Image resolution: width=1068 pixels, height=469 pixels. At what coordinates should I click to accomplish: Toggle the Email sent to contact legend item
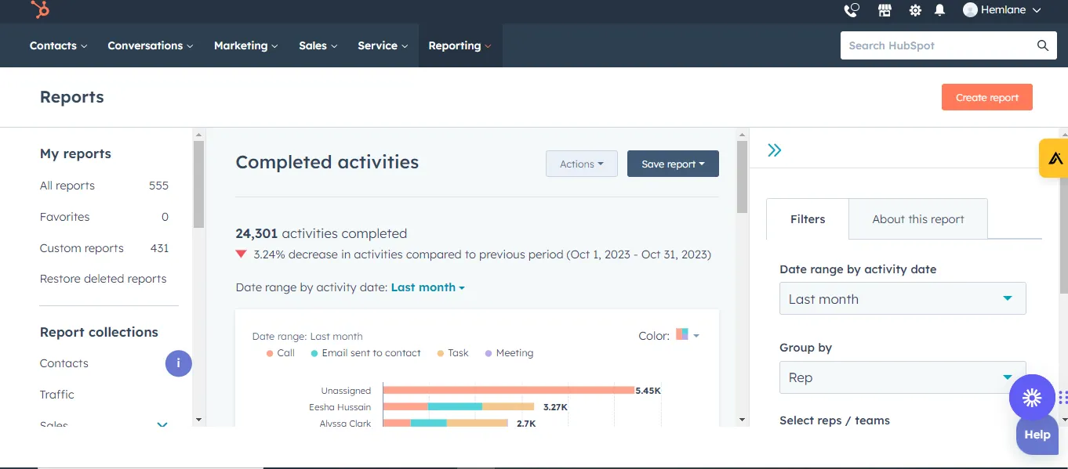[x=366, y=353]
